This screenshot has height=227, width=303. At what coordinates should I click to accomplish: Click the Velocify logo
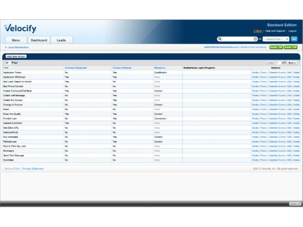coord(21,28)
